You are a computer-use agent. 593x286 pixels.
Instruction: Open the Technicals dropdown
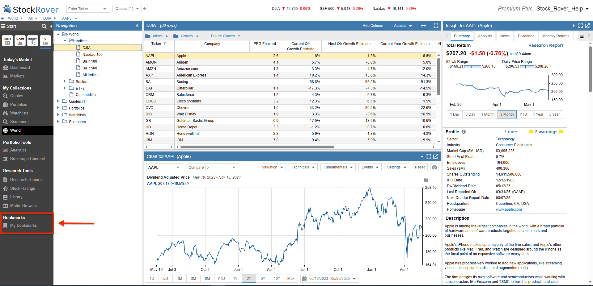303,167
